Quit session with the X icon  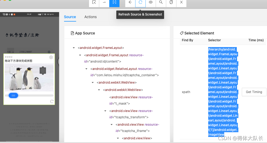coord(181,2)
